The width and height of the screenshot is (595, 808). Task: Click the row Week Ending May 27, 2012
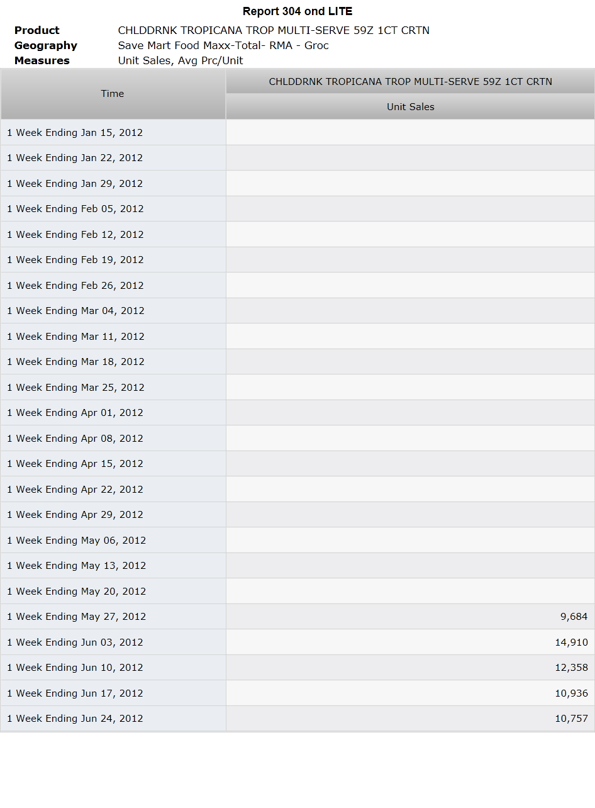coord(297,617)
